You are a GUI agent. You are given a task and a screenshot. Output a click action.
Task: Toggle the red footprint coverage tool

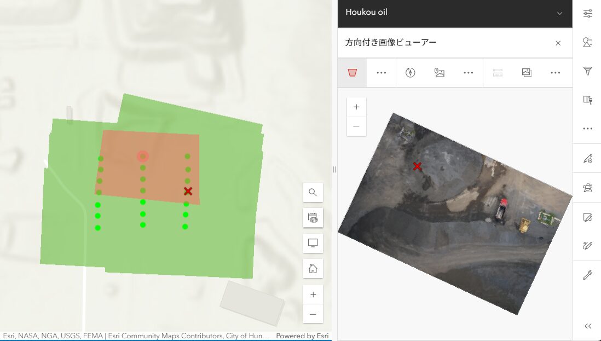pos(352,73)
